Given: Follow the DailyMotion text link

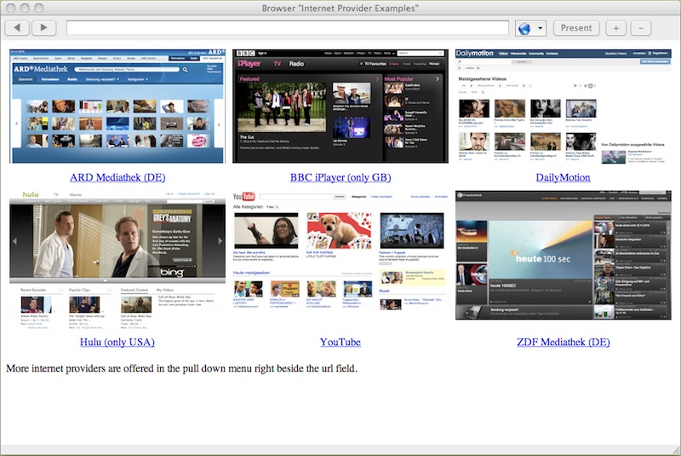Looking at the screenshot, I should [563, 177].
